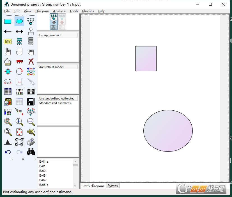Viewport: 232px width, 197px height.
Task: Select the add unique variable tool
Action: (31, 31)
